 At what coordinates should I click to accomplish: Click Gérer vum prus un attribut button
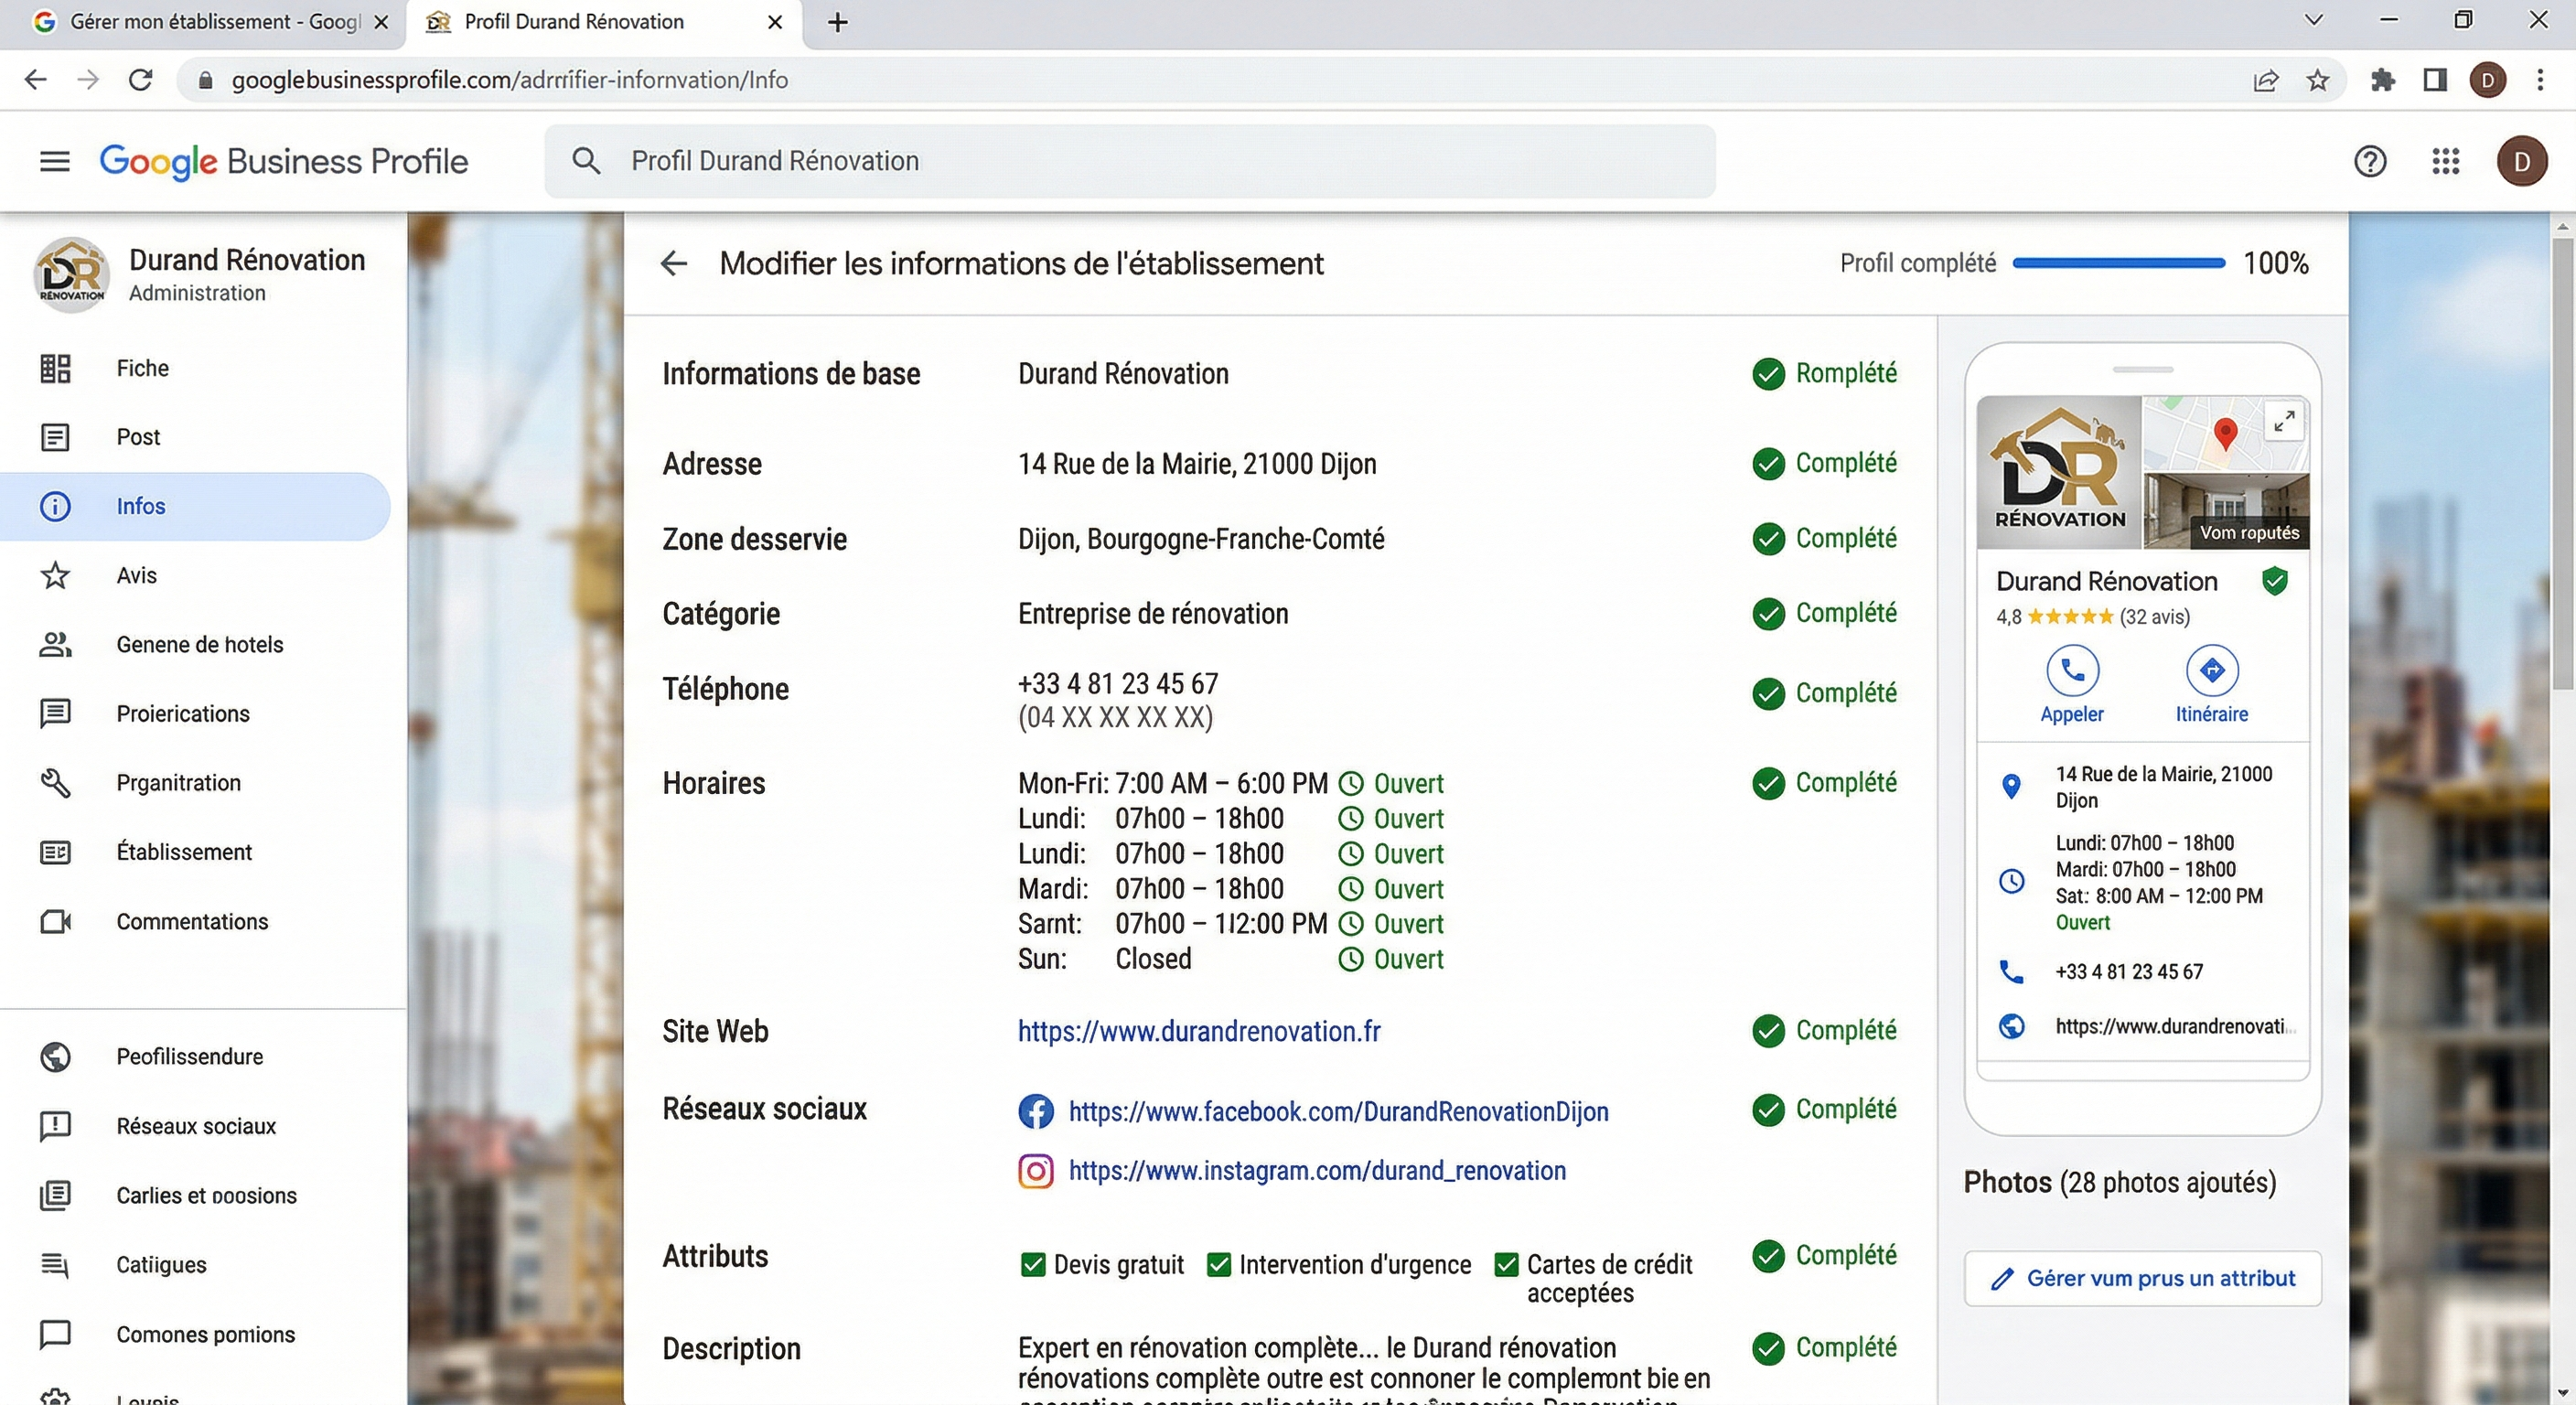2142,1278
